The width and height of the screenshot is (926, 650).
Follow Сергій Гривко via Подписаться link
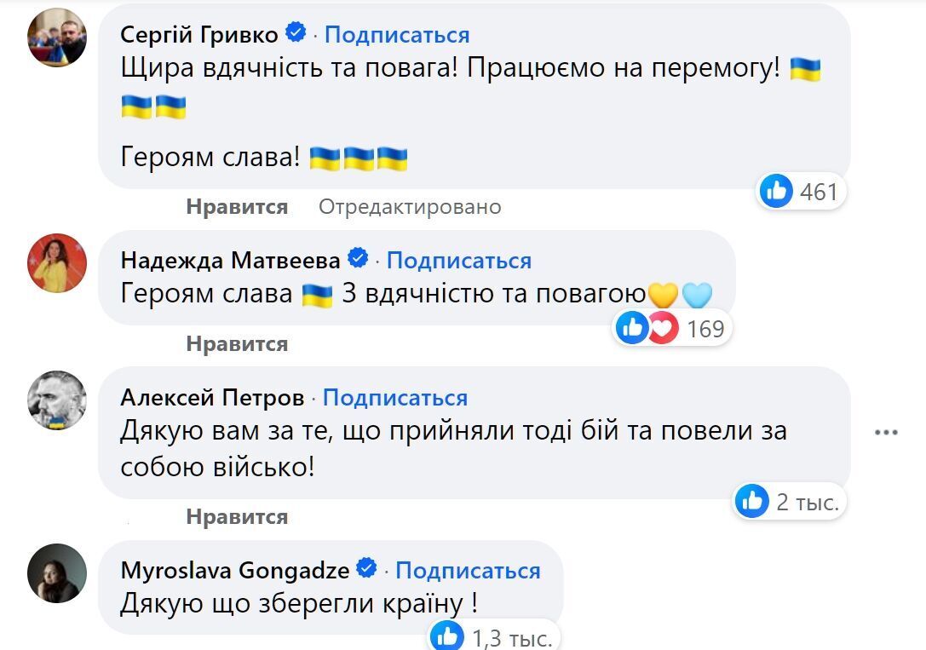pos(397,35)
